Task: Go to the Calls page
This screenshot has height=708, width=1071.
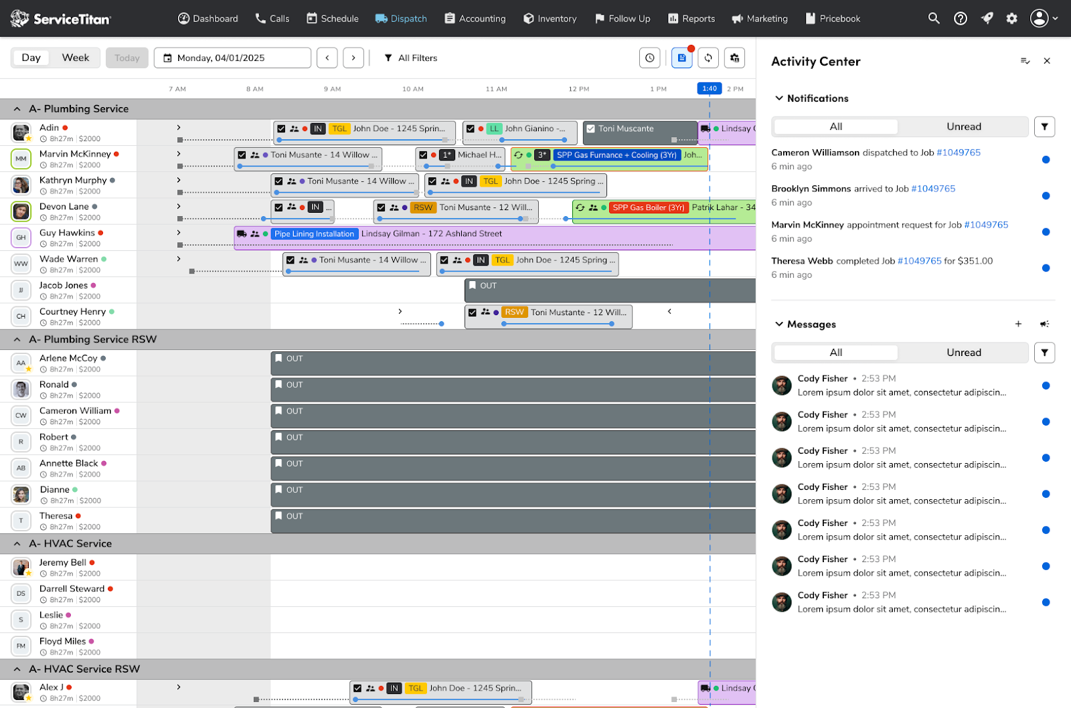Action: [272, 19]
